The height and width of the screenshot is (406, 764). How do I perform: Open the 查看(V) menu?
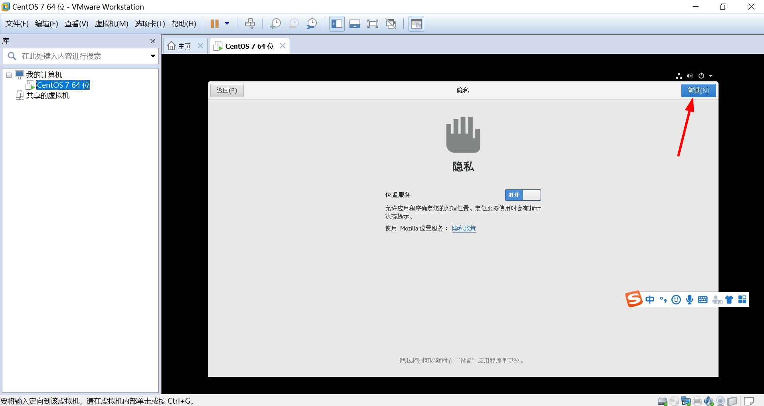click(x=77, y=24)
